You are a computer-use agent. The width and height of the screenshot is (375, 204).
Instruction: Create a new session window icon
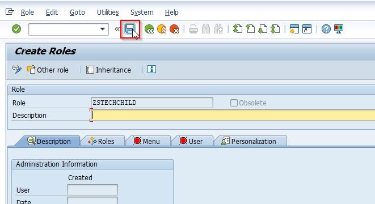point(294,29)
